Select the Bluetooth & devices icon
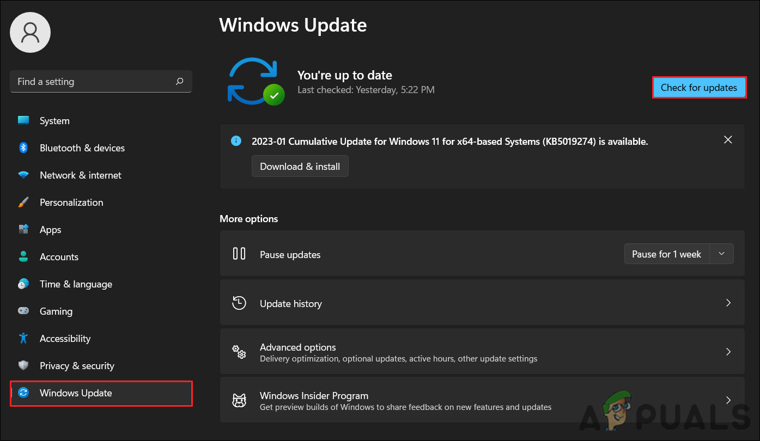 pos(24,148)
